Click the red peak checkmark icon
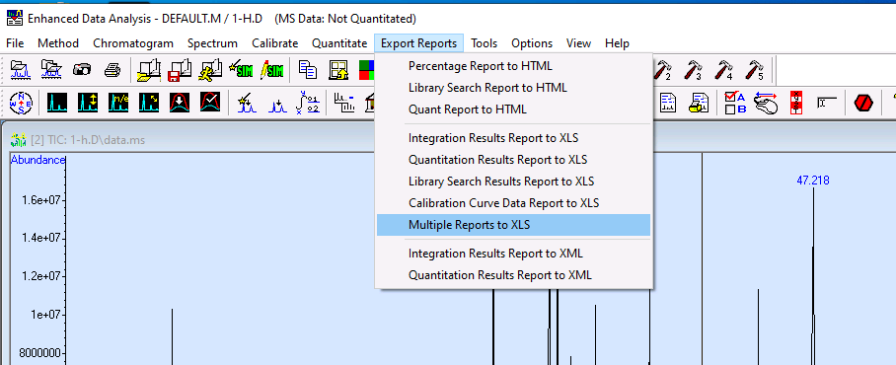The image size is (896, 365). click(x=210, y=103)
